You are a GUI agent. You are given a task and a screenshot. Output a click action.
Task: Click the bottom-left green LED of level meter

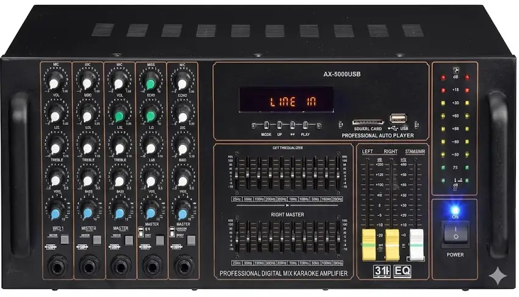pos(443,181)
